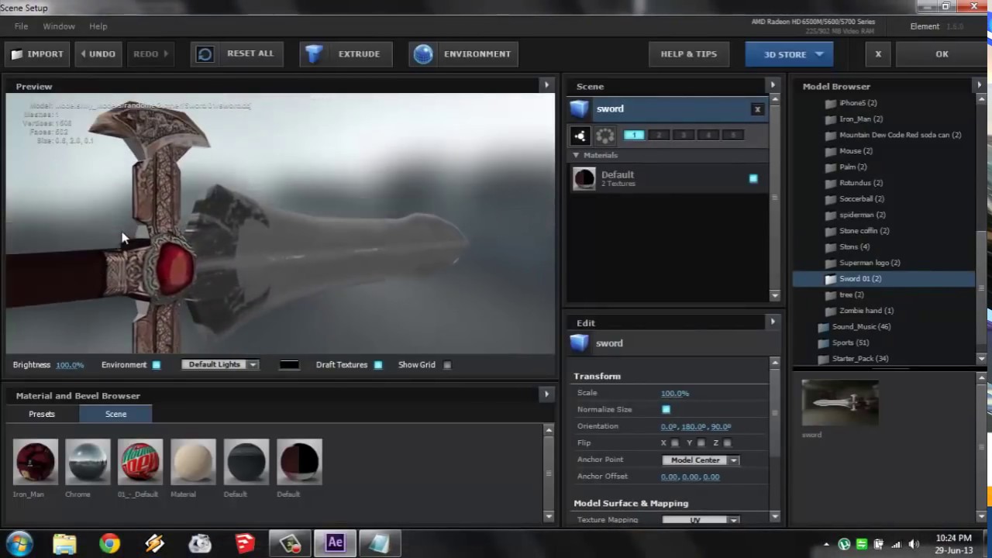Switch to the Presets tab
The width and height of the screenshot is (992, 558).
pyautogui.click(x=42, y=414)
